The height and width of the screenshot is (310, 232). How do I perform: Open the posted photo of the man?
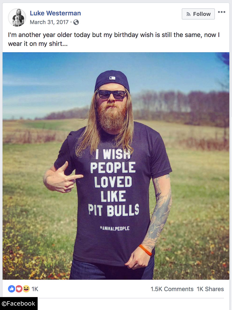[116, 166]
